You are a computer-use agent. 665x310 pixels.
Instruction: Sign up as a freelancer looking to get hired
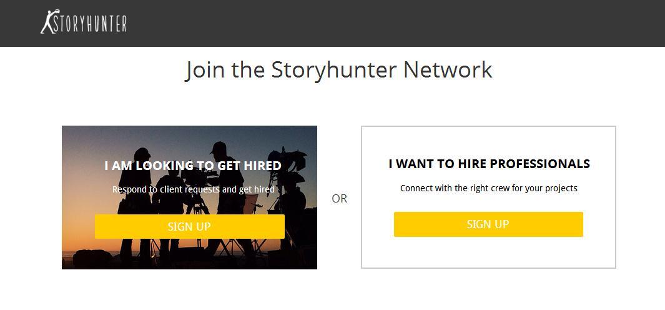pos(189,226)
